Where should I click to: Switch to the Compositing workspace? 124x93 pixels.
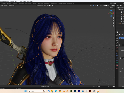coord(53,4)
